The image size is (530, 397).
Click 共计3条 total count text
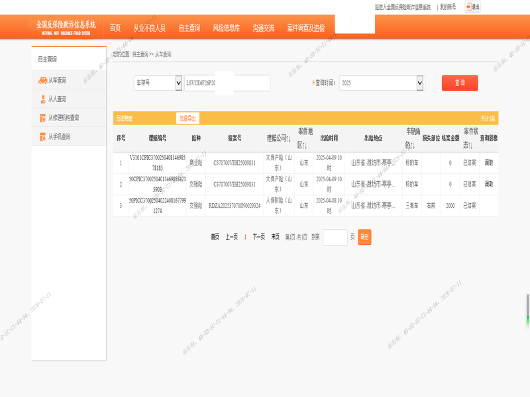tap(488, 118)
